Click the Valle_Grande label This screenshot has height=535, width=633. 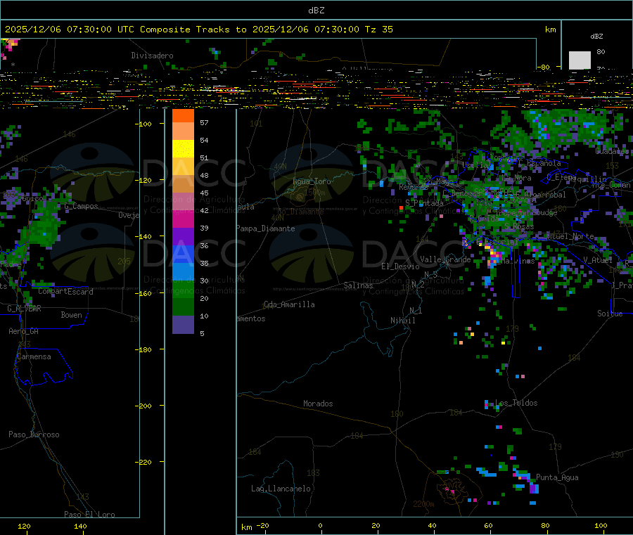click(445, 259)
